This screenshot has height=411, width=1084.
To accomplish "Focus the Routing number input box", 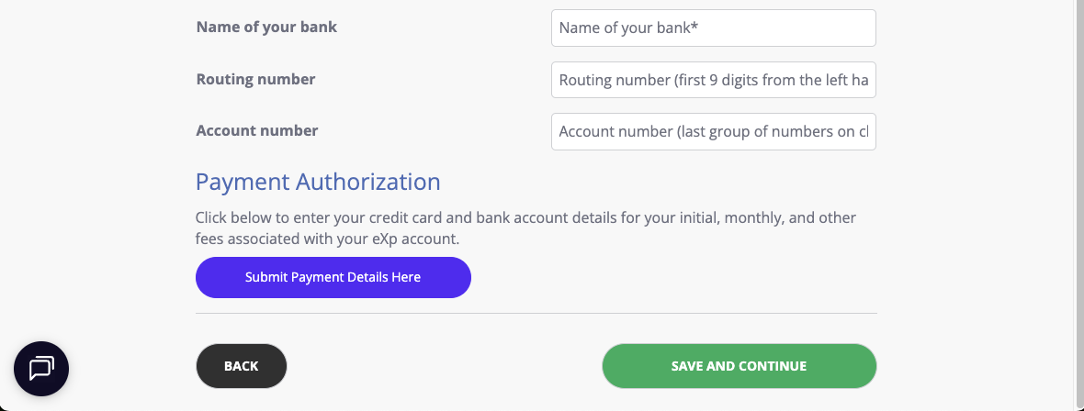I will click(x=713, y=80).
